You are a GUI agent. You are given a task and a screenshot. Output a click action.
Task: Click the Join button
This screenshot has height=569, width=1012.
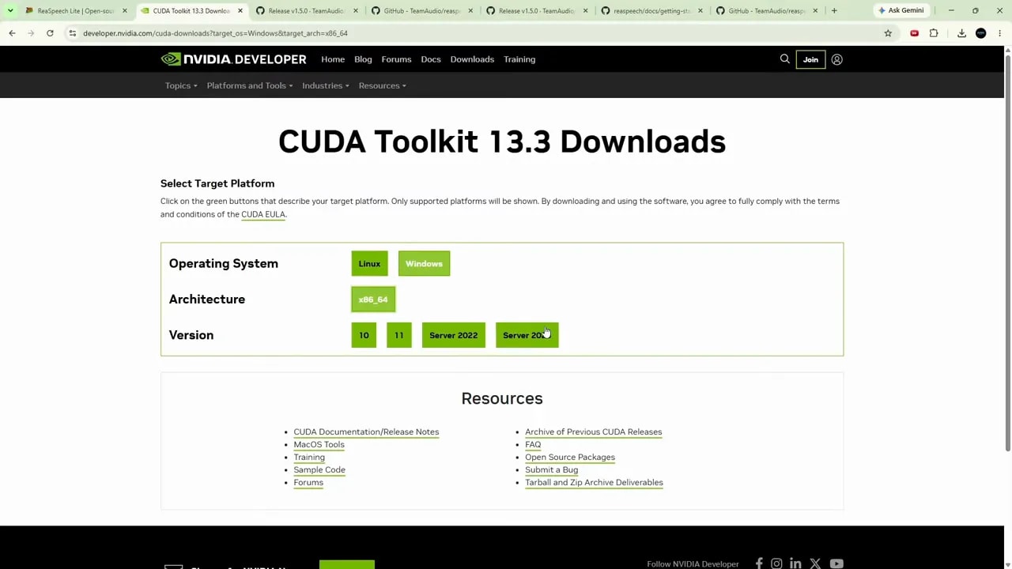click(x=810, y=59)
